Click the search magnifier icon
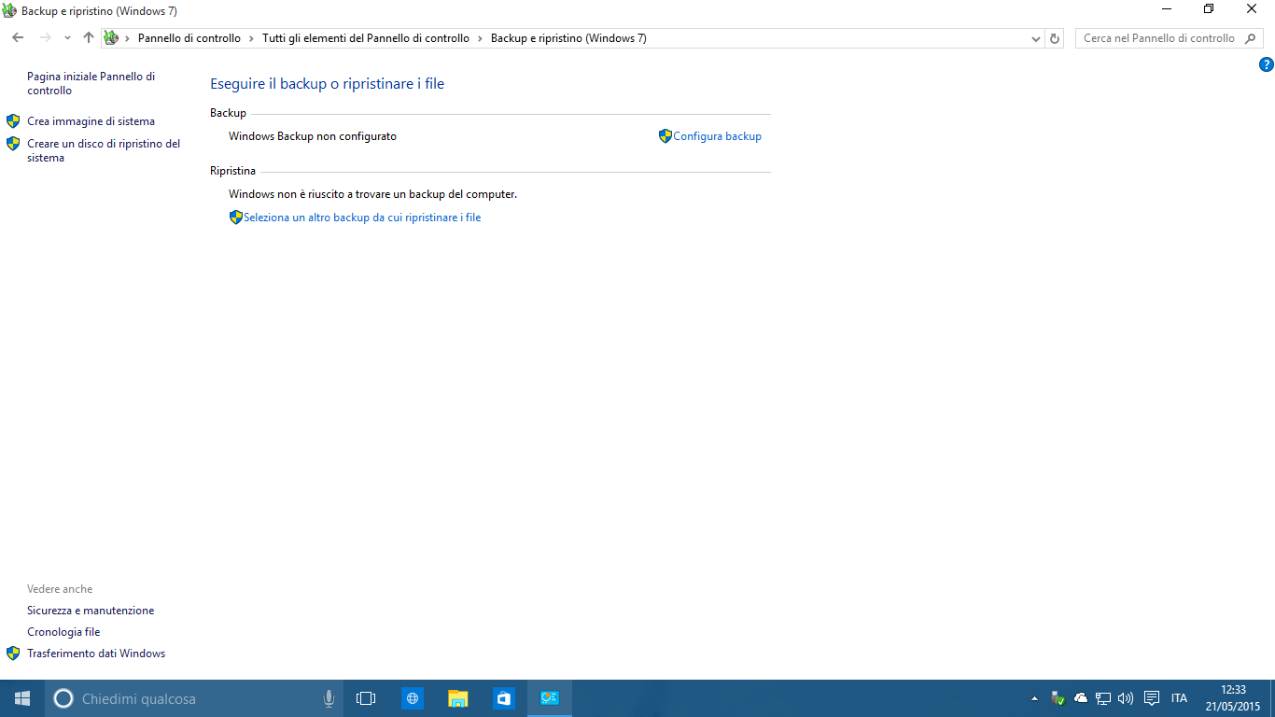This screenshot has width=1275, height=717. (x=1251, y=38)
